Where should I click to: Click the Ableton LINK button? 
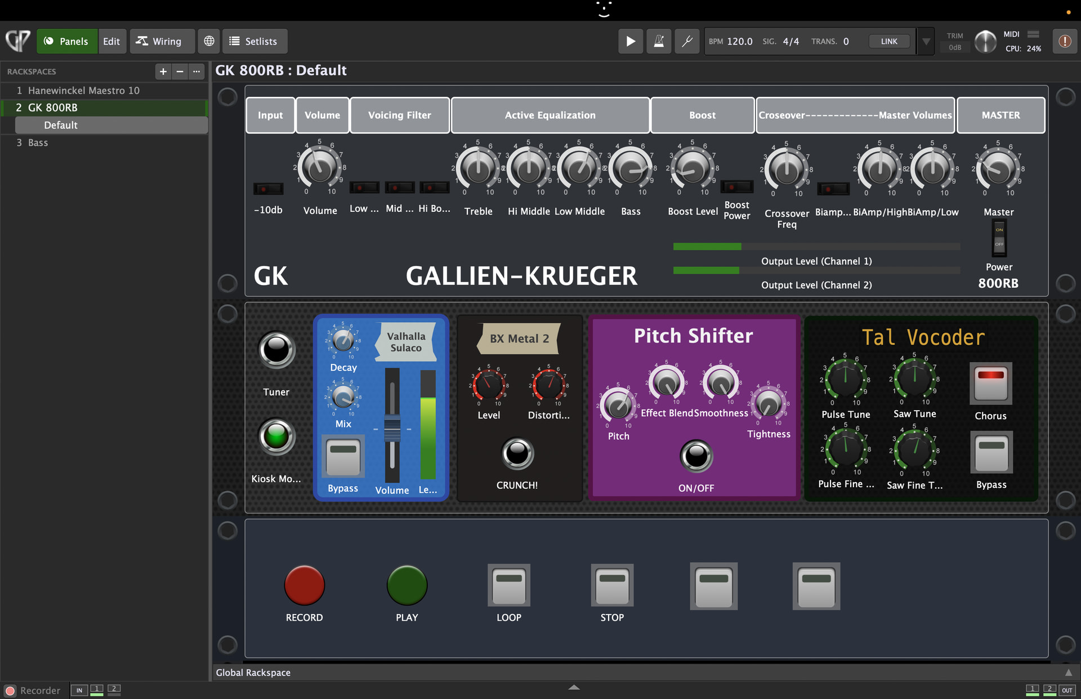tap(889, 41)
